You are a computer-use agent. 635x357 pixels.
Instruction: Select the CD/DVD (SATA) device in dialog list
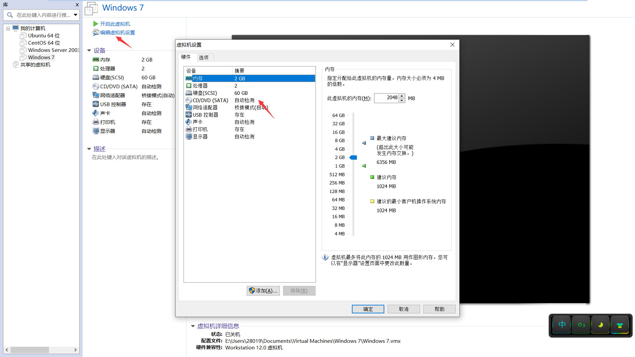[x=210, y=100]
